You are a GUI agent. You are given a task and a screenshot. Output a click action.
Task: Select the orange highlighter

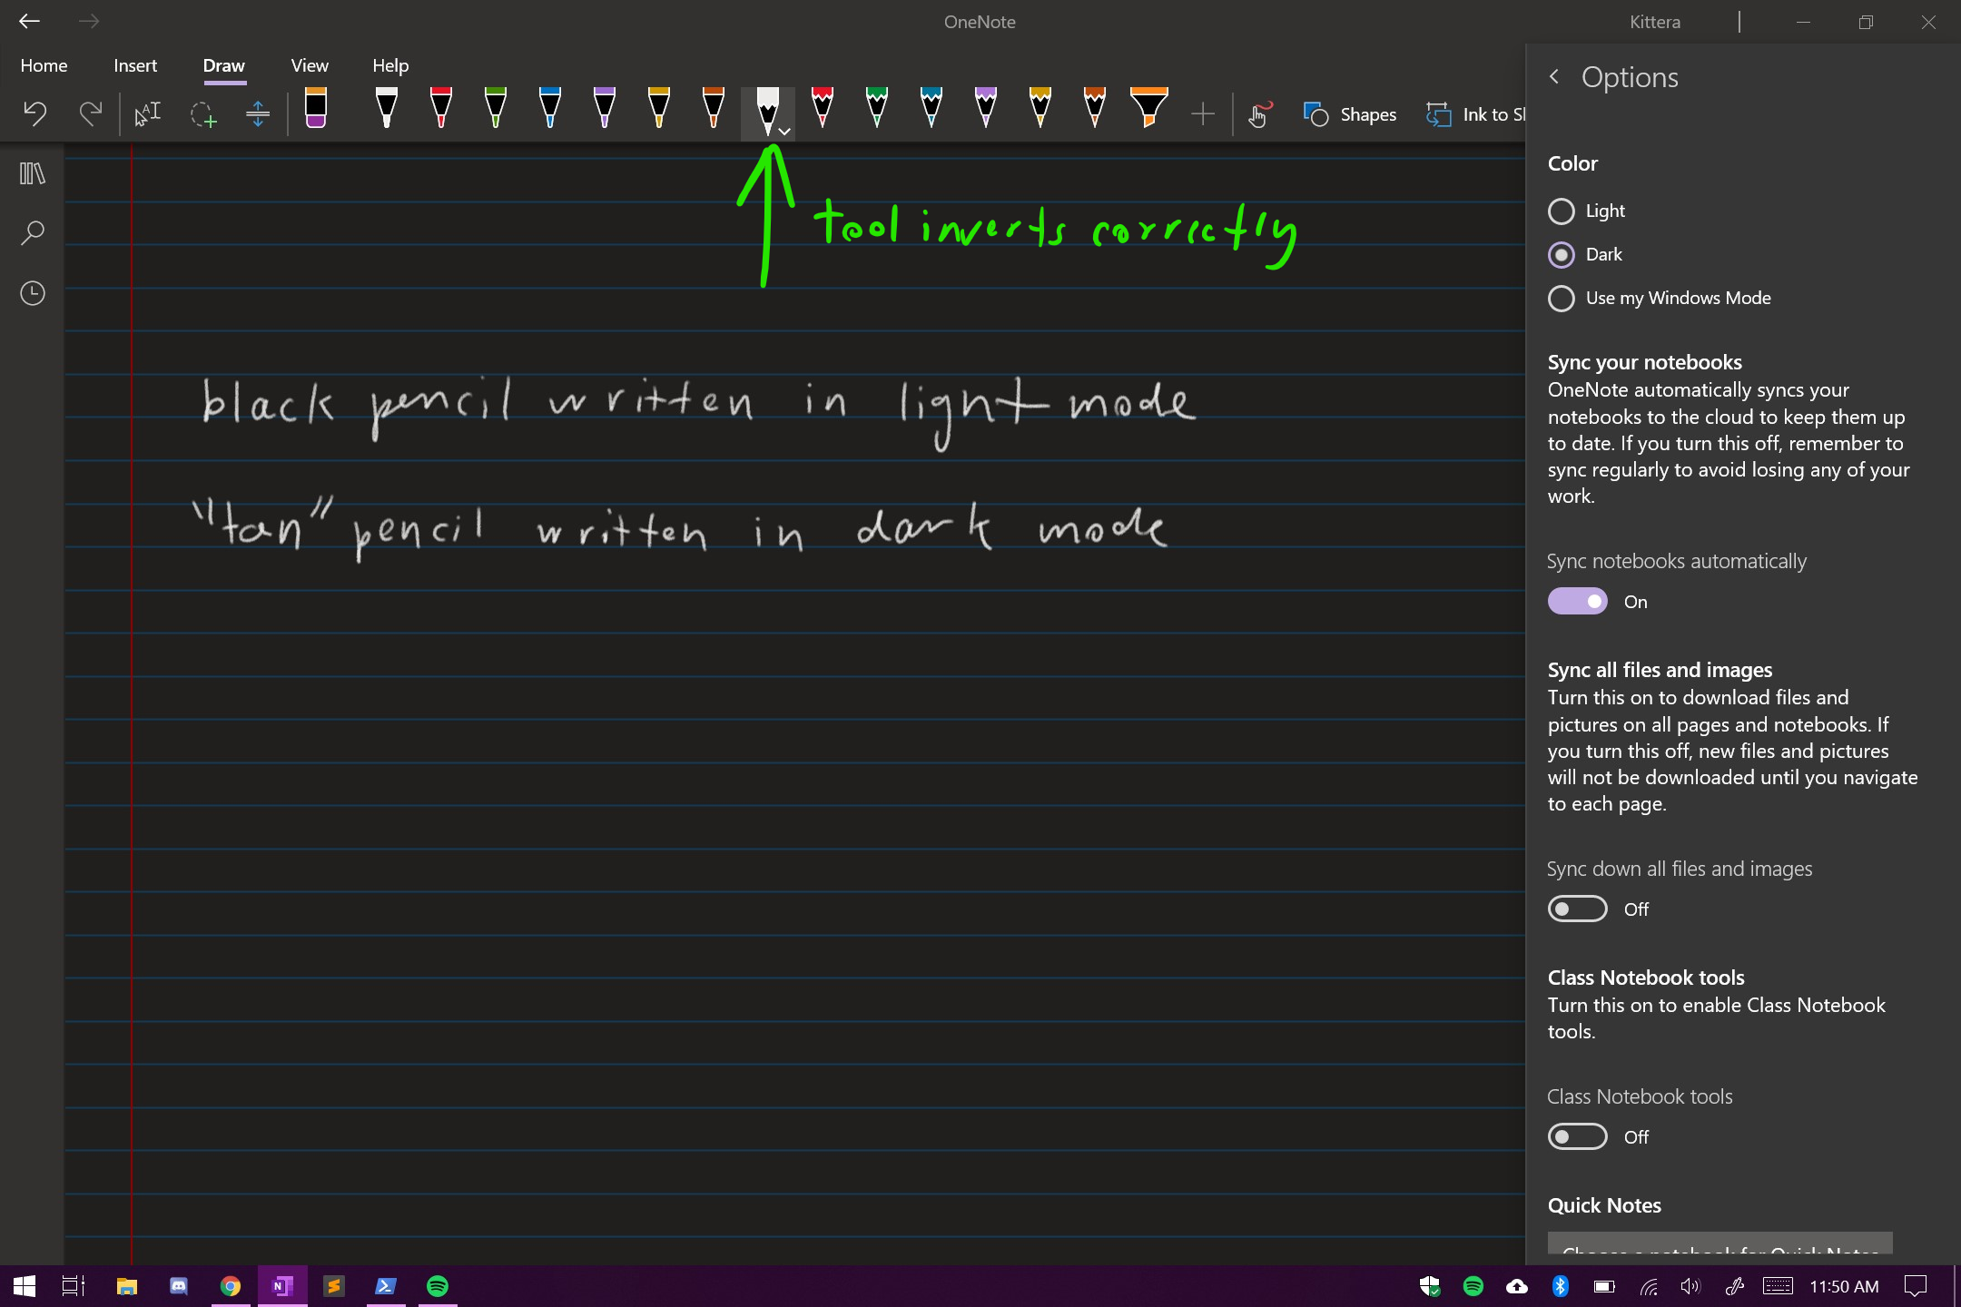click(x=1148, y=109)
